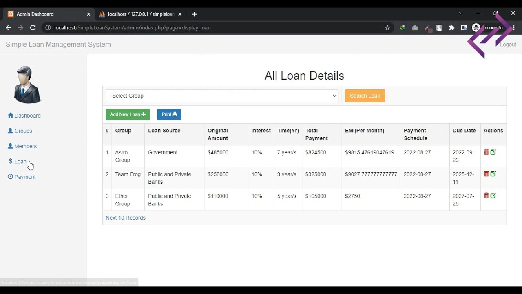Click the Simple Loan Management System title
Image resolution: width=522 pixels, height=294 pixels.
click(x=58, y=44)
